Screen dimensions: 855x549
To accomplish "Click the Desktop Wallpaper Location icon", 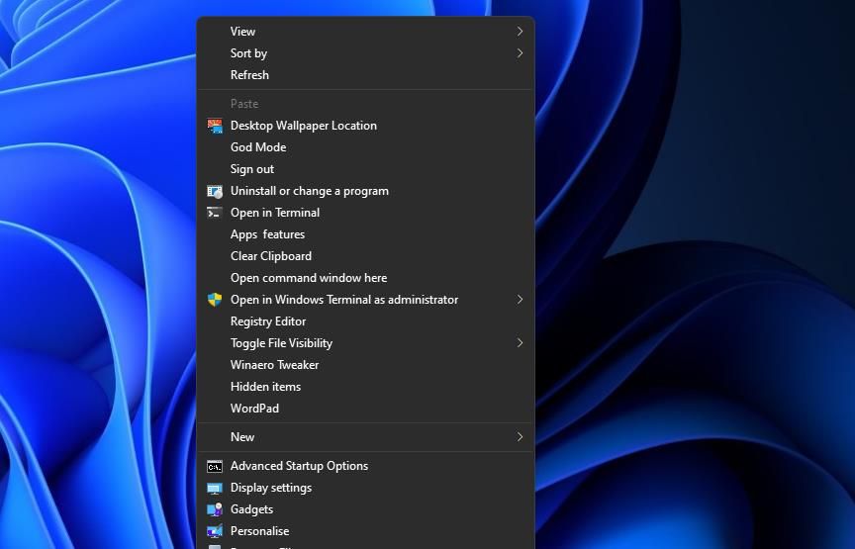I will tap(215, 126).
